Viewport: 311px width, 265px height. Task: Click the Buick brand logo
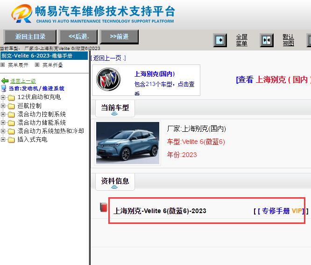(108, 79)
